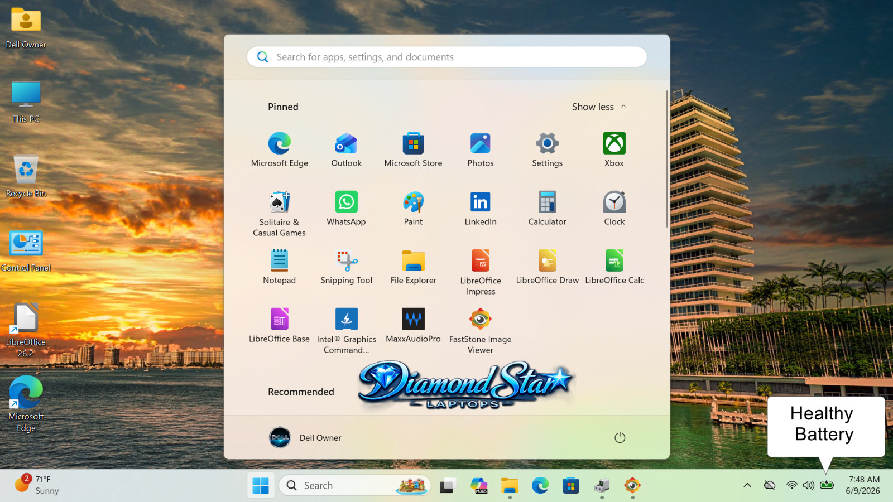Launch MaxxAudioPro
The width and height of the screenshot is (893, 502).
413,325
